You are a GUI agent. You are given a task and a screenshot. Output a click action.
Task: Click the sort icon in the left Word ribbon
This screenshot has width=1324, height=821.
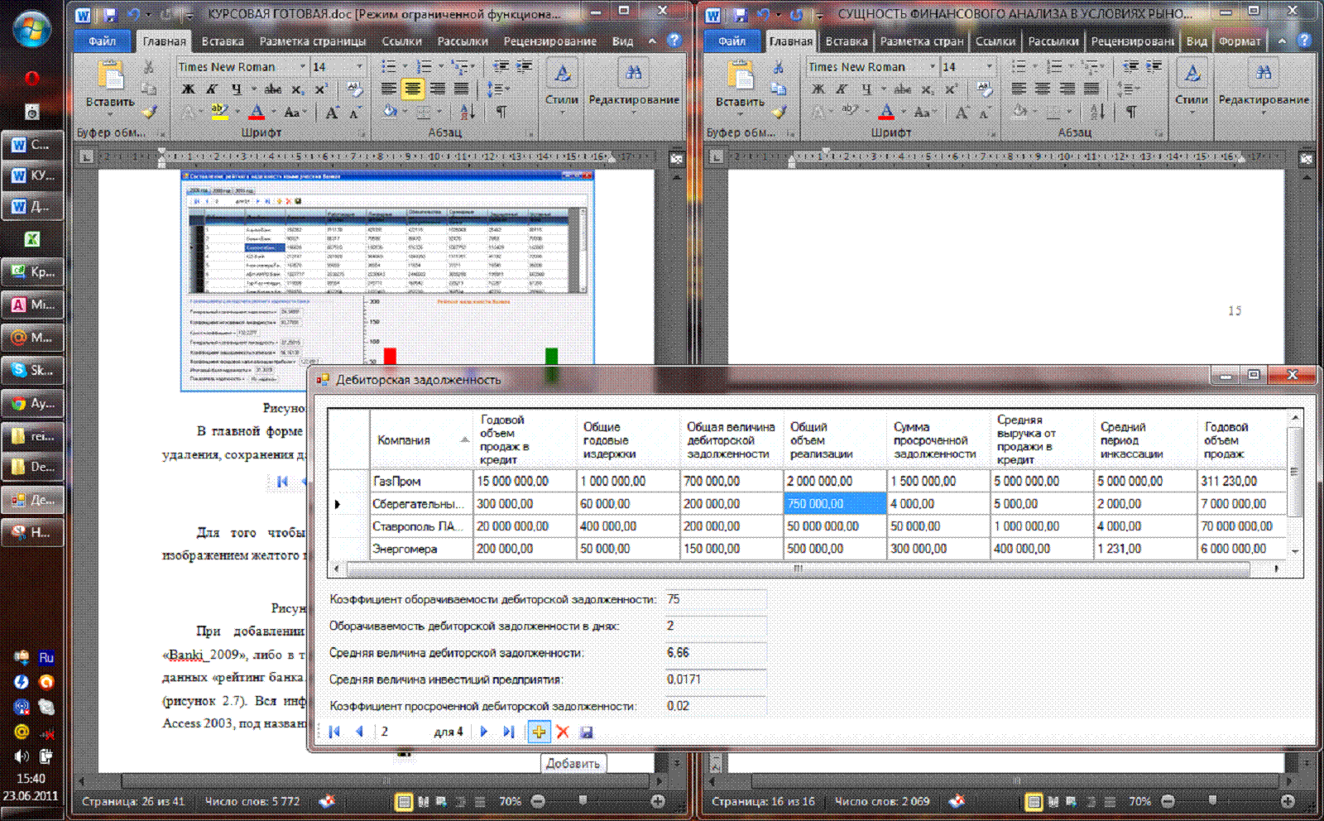click(x=468, y=112)
